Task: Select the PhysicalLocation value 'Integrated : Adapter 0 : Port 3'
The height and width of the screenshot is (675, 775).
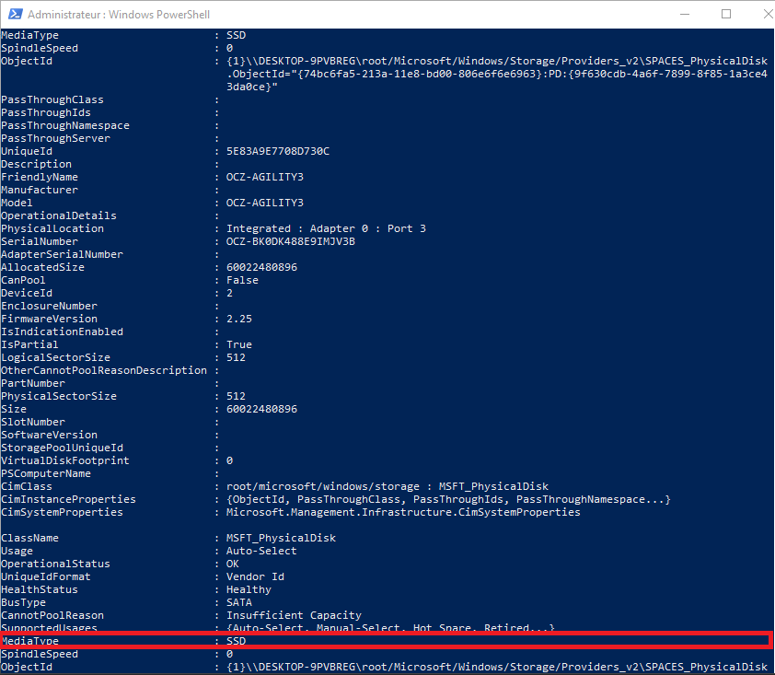Action: click(326, 228)
